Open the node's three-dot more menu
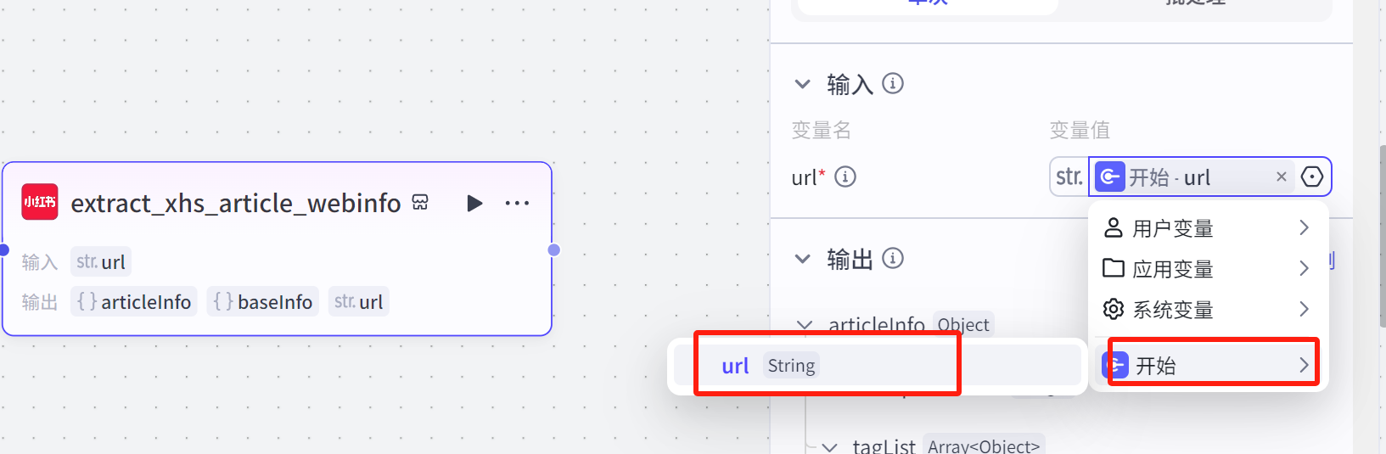 point(517,203)
